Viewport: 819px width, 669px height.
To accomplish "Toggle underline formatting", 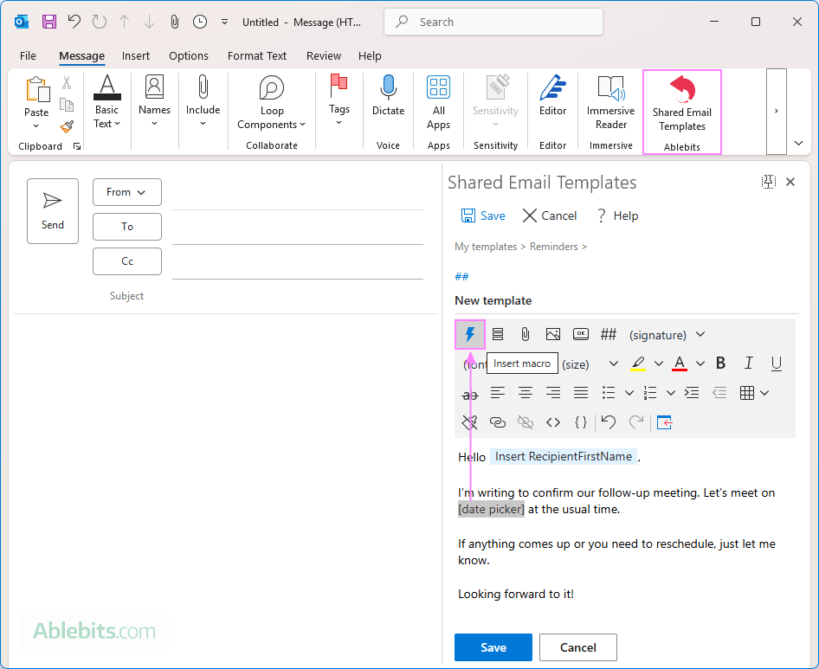I will tap(777, 363).
